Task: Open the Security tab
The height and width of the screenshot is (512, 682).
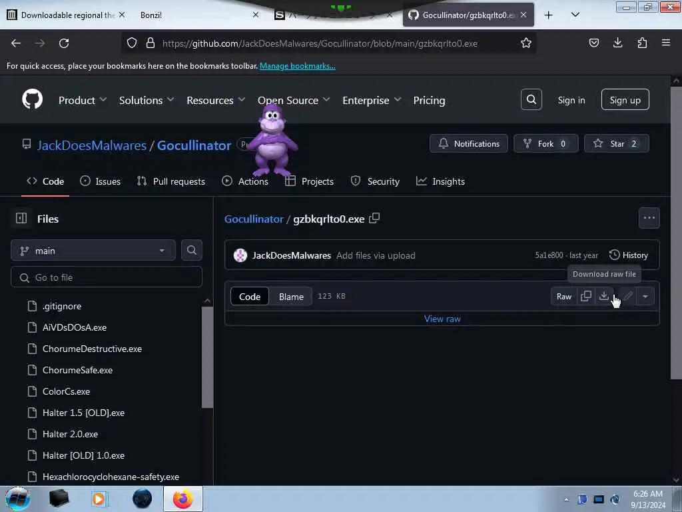Action: pyautogui.click(x=375, y=181)
